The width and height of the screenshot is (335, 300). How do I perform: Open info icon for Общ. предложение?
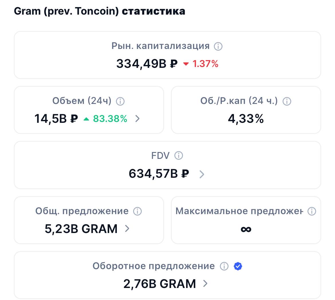[x=137, y=211]
